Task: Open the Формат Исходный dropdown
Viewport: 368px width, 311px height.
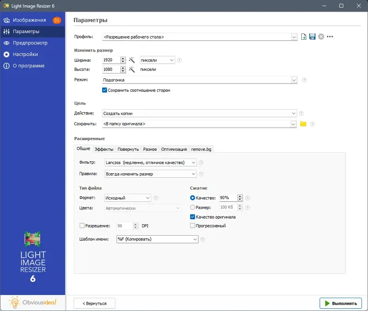Action: [127, 198]
